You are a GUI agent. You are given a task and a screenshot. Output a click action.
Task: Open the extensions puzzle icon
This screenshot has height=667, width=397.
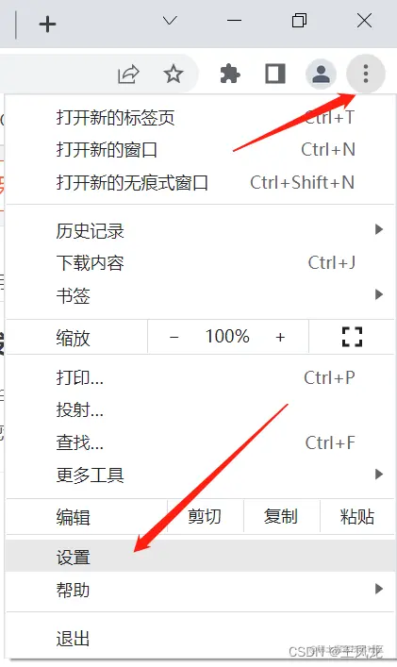[x=230, y=74]
